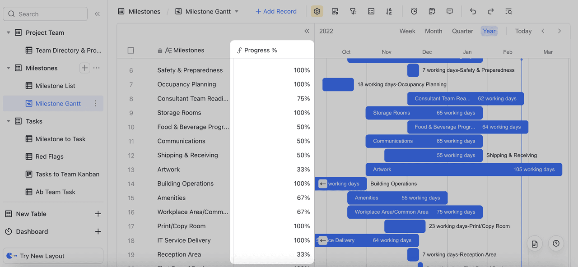Collapse the Tasks tree group
Viewport: 578px width, 267px height.
click(8, 121)
